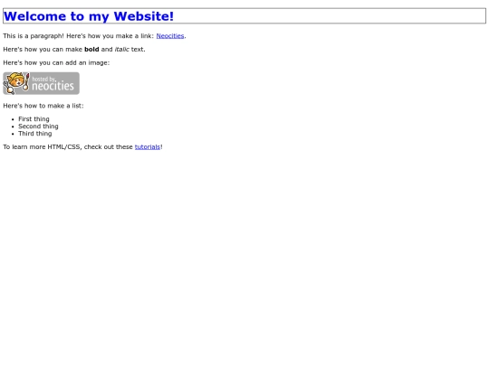The height and width of the screenshot is (366, 489).
Task: Click the word "Welcome" in the heading
Action: (34, 16)
